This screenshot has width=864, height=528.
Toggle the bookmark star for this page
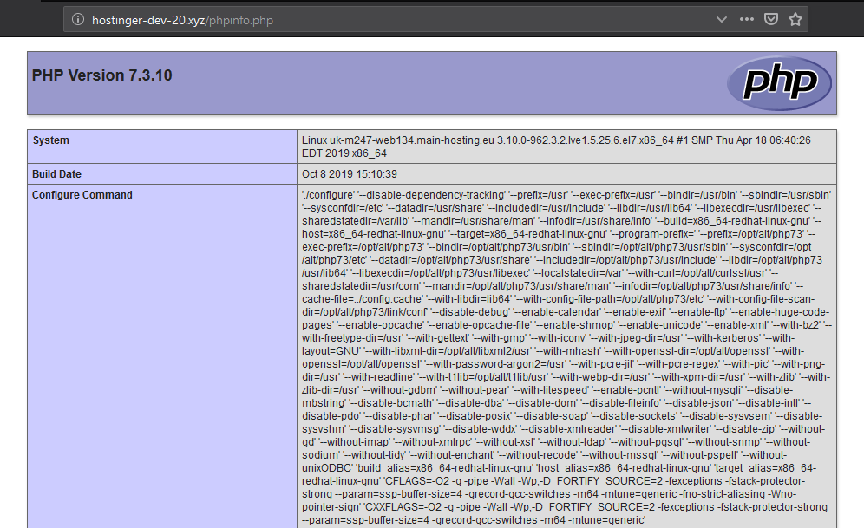pyautogui.click(x=795, y=20)
